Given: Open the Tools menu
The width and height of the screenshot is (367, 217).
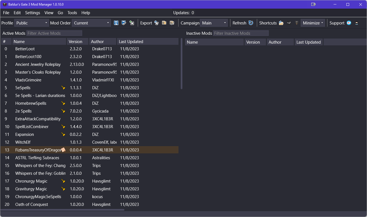Looking at the screenshot, I should [72, 13].
